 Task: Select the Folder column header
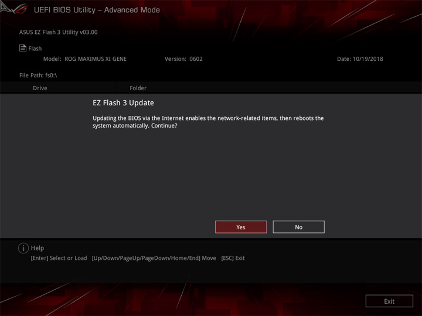point(138,88)
